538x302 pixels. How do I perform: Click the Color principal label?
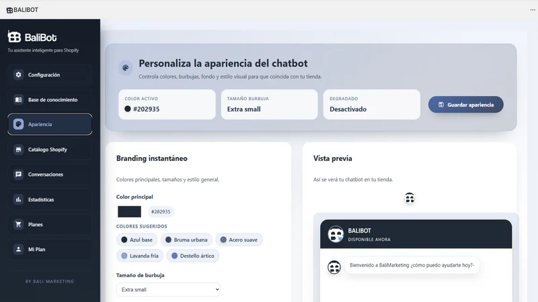(x=134, y=197)
